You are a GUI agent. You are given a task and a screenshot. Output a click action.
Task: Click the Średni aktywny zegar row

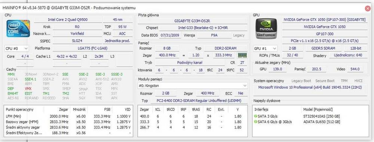pyautogui.click(x=68, y=127)
